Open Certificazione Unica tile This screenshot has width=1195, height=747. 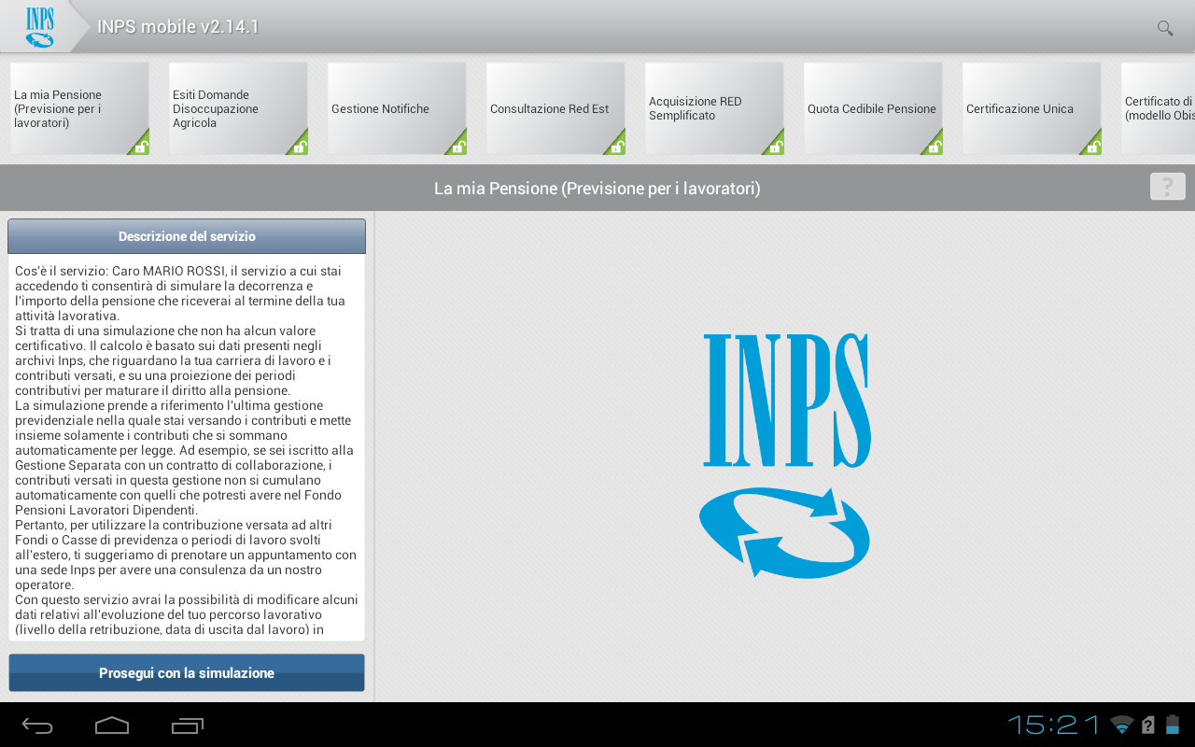click(1032, 108)
